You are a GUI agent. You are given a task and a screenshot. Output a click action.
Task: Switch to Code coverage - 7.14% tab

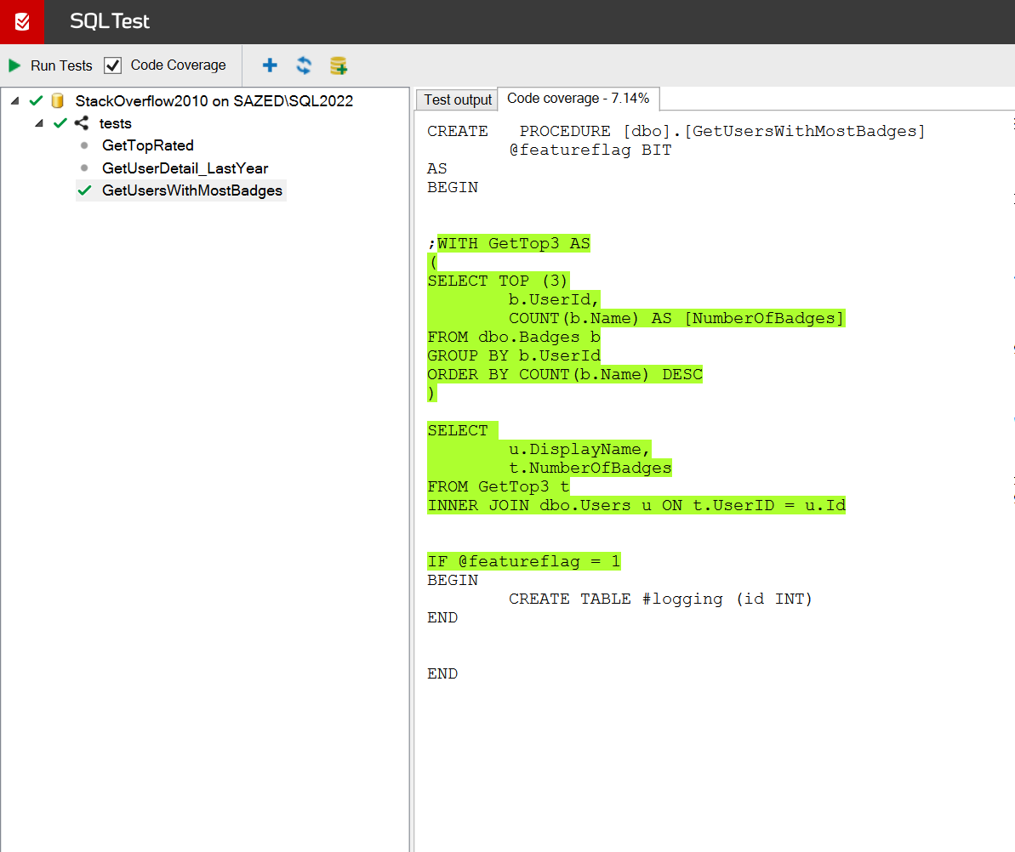[578, 99]
